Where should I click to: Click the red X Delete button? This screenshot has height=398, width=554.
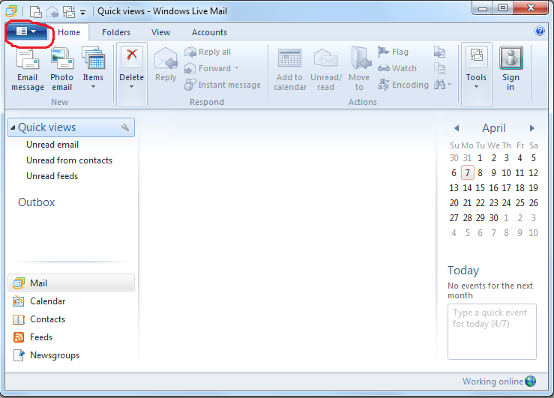(132, 56)
